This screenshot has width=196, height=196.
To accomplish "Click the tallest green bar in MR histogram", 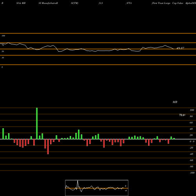I will click(37, 123).
